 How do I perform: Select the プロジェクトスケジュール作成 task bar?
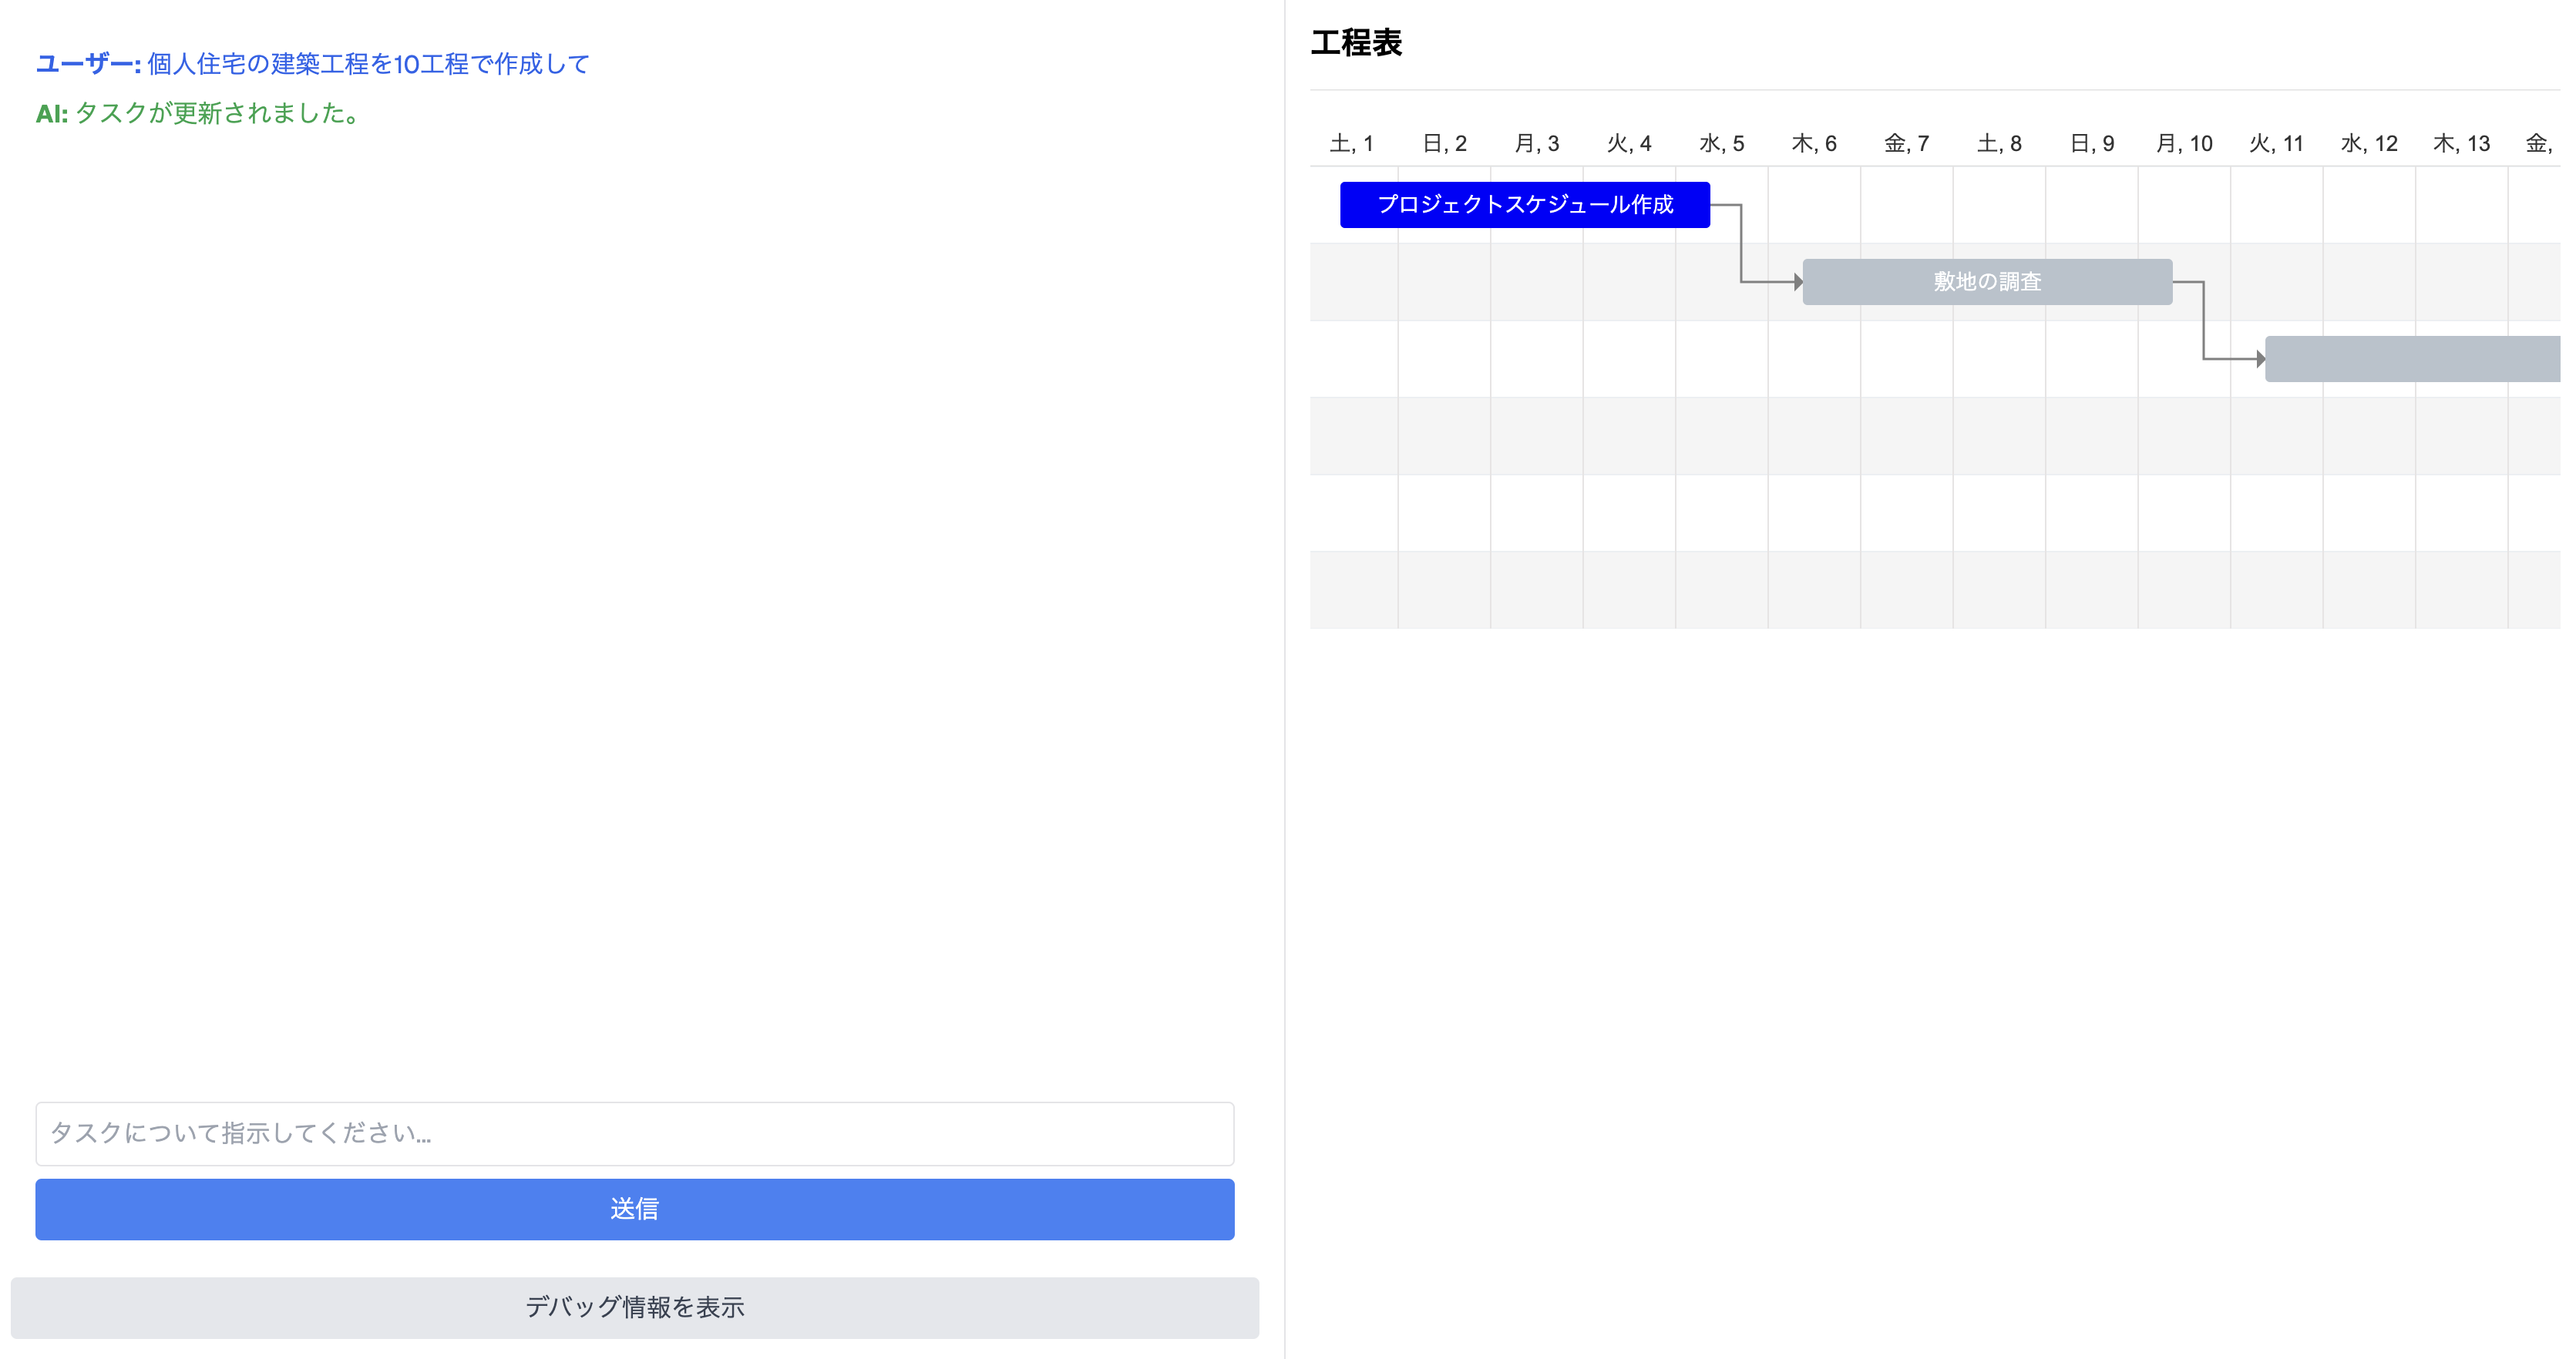click(1524, 205)
